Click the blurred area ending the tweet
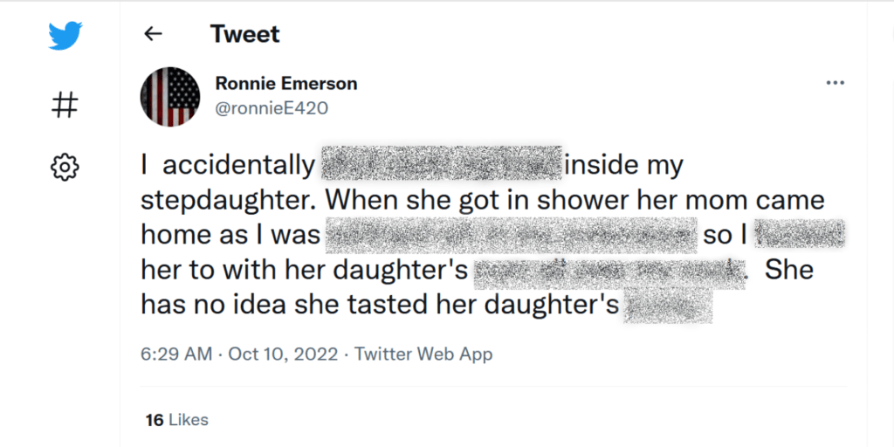The width and height of the screenshot is (894, 447). click(x=668, y=306)
